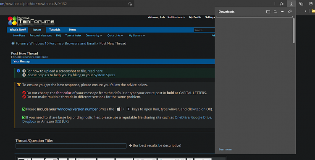Open more options ellipsis in Downloads panel
The width and height of the screenshot is (315, 160).
point(283,12)
